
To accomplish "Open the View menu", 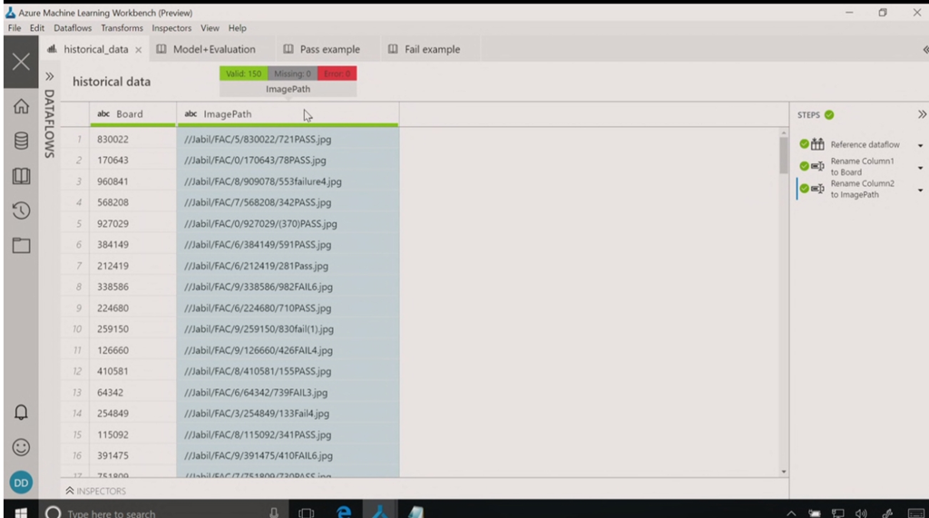I will click(x=210, y=28).
